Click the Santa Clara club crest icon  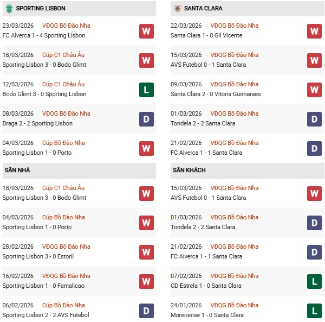(177, 8)
